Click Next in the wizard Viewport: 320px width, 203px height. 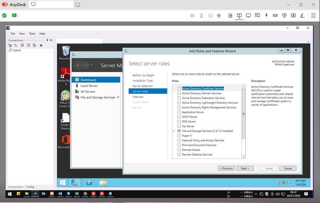[x=245, y=168]
